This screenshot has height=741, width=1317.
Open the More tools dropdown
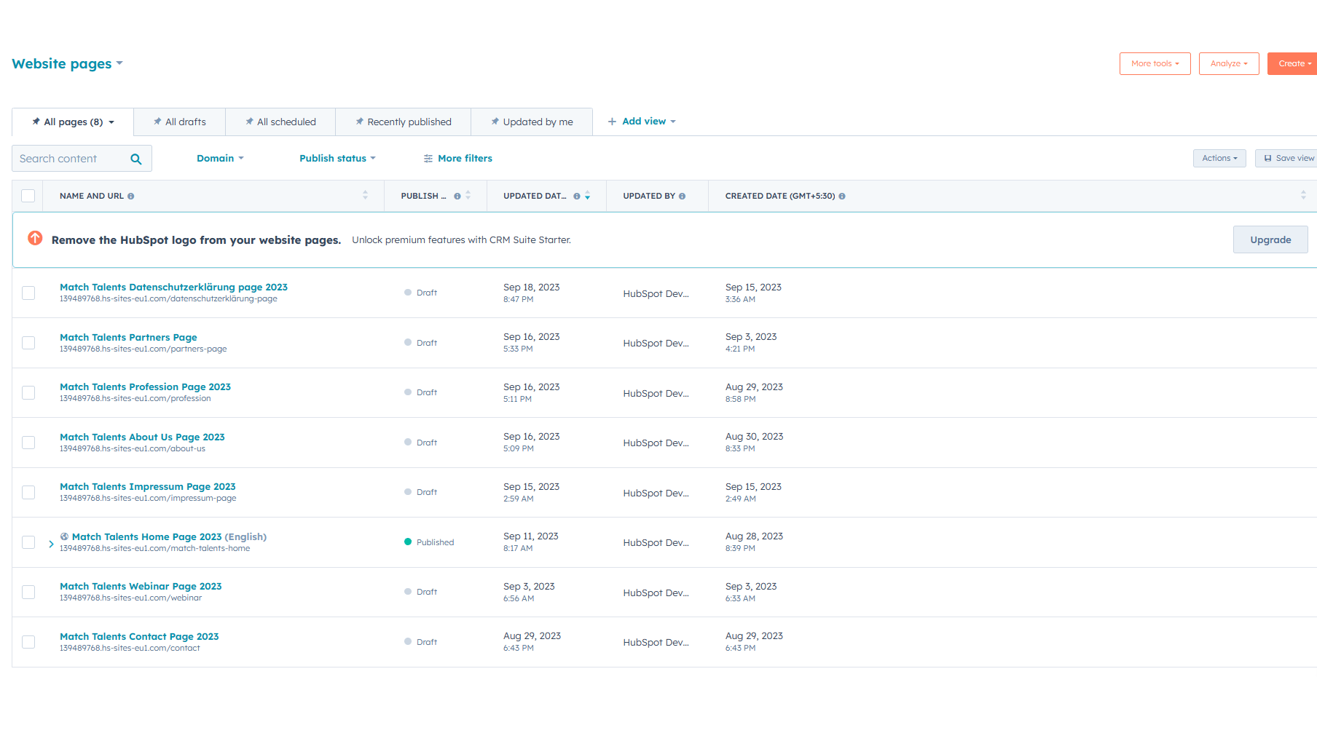coord(1155,63)
